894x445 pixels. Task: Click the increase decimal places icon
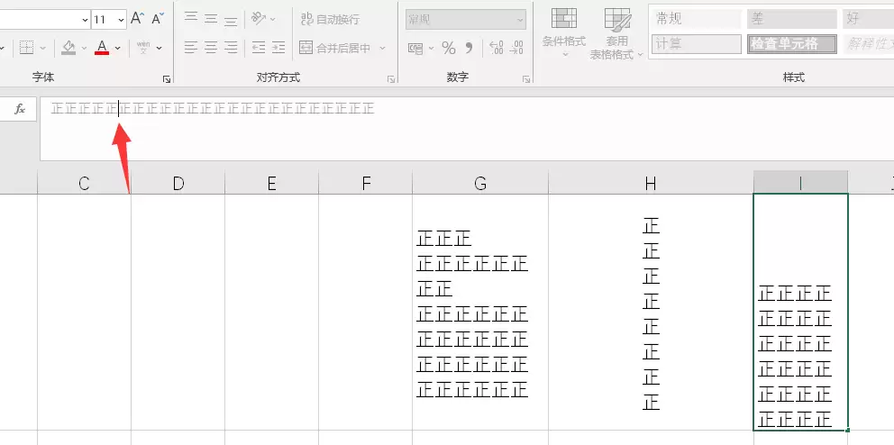(496, 48)
